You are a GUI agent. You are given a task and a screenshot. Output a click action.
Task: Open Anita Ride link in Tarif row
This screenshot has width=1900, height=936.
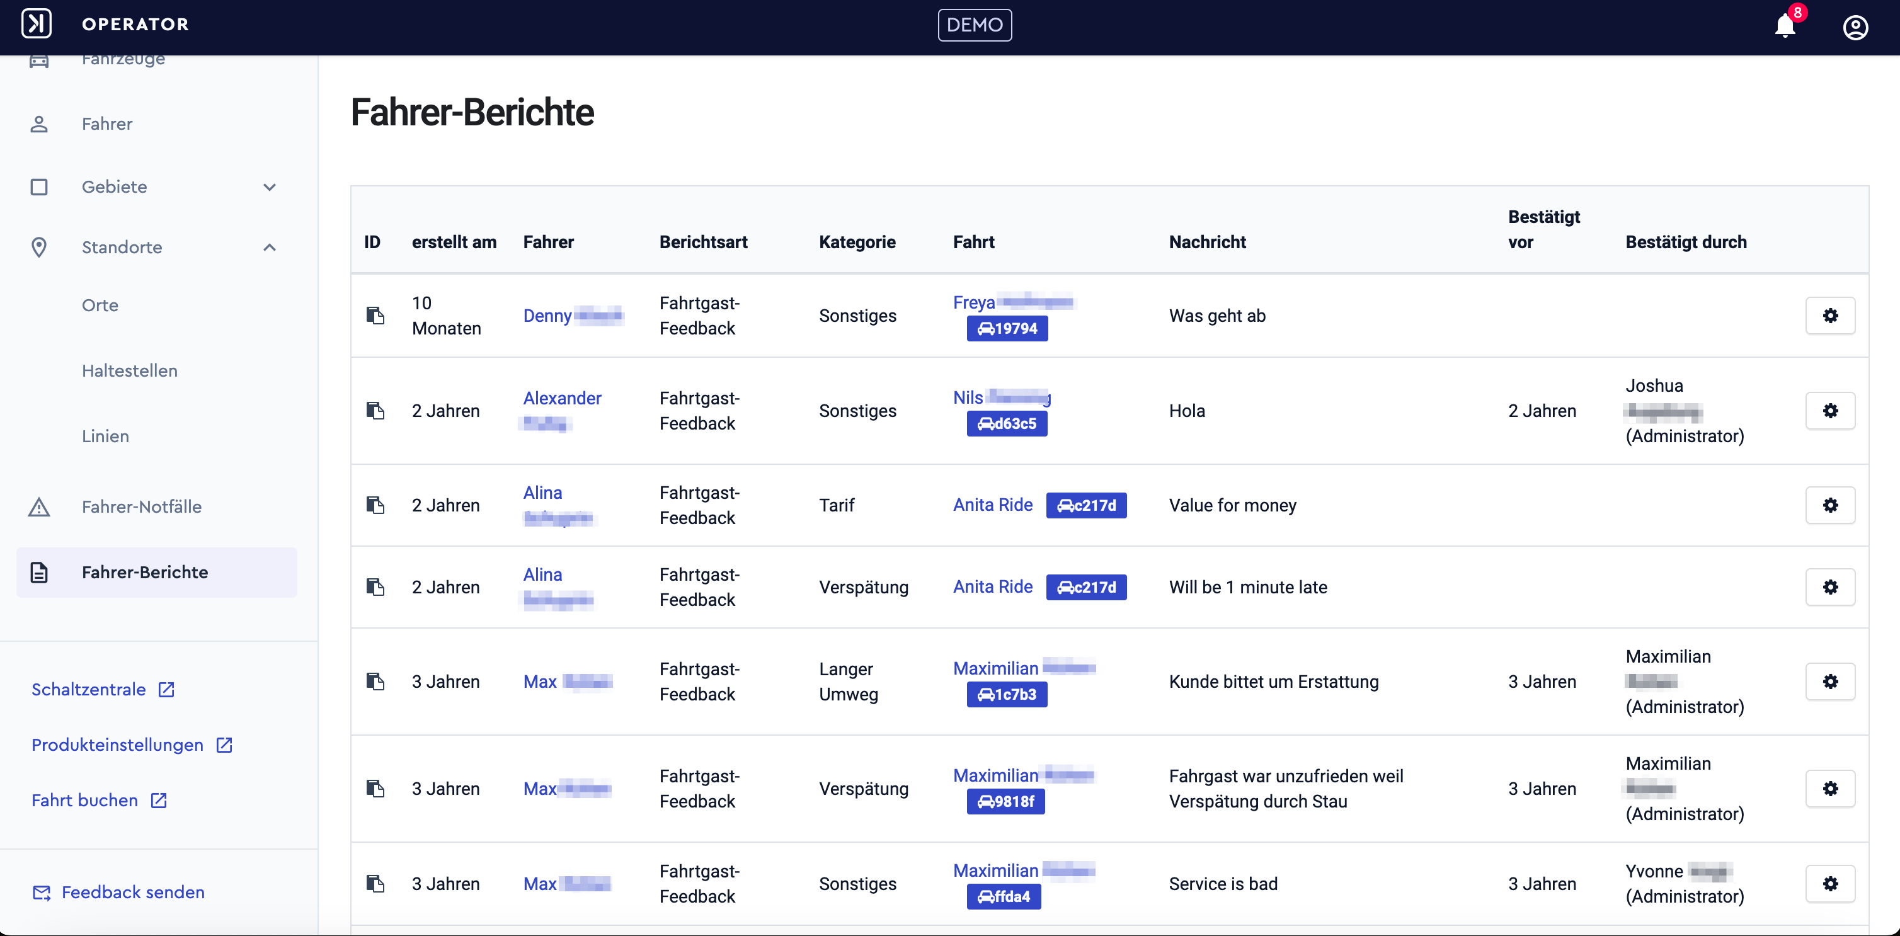point(993,505)
